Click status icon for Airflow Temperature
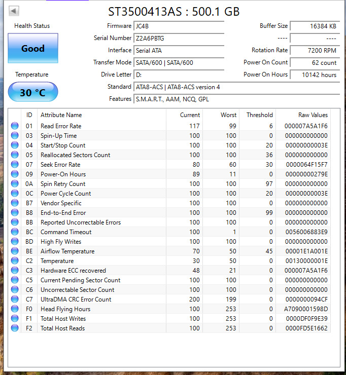346x375 pixels. pos(15,251)
